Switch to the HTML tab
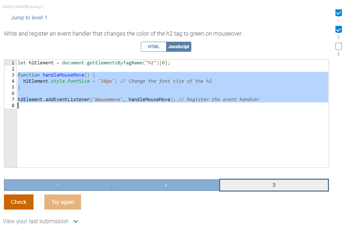Screen dimensions: 343x234 click(153, 46)
